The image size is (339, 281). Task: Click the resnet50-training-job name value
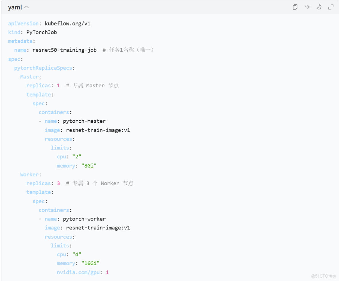click(x=64, y=50)
